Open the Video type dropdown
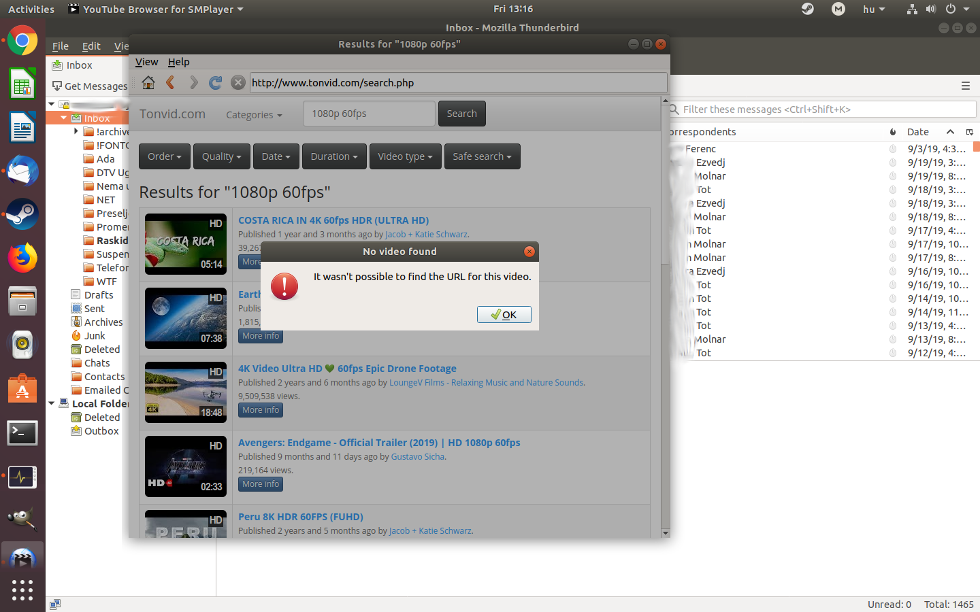The height and width of the screenshot is (612, 980). 406,156
